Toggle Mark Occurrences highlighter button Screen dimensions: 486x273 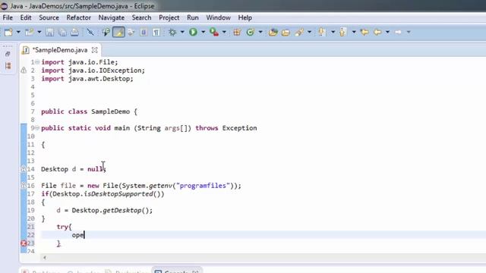[x=118, y=32]
